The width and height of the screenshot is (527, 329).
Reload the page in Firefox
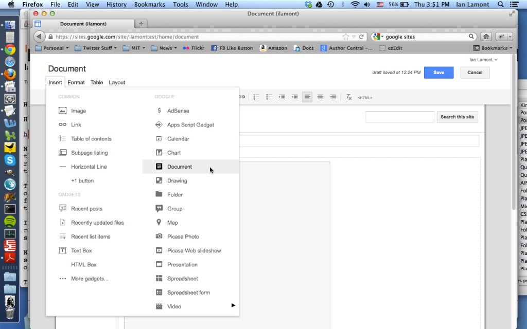[361, 36]
